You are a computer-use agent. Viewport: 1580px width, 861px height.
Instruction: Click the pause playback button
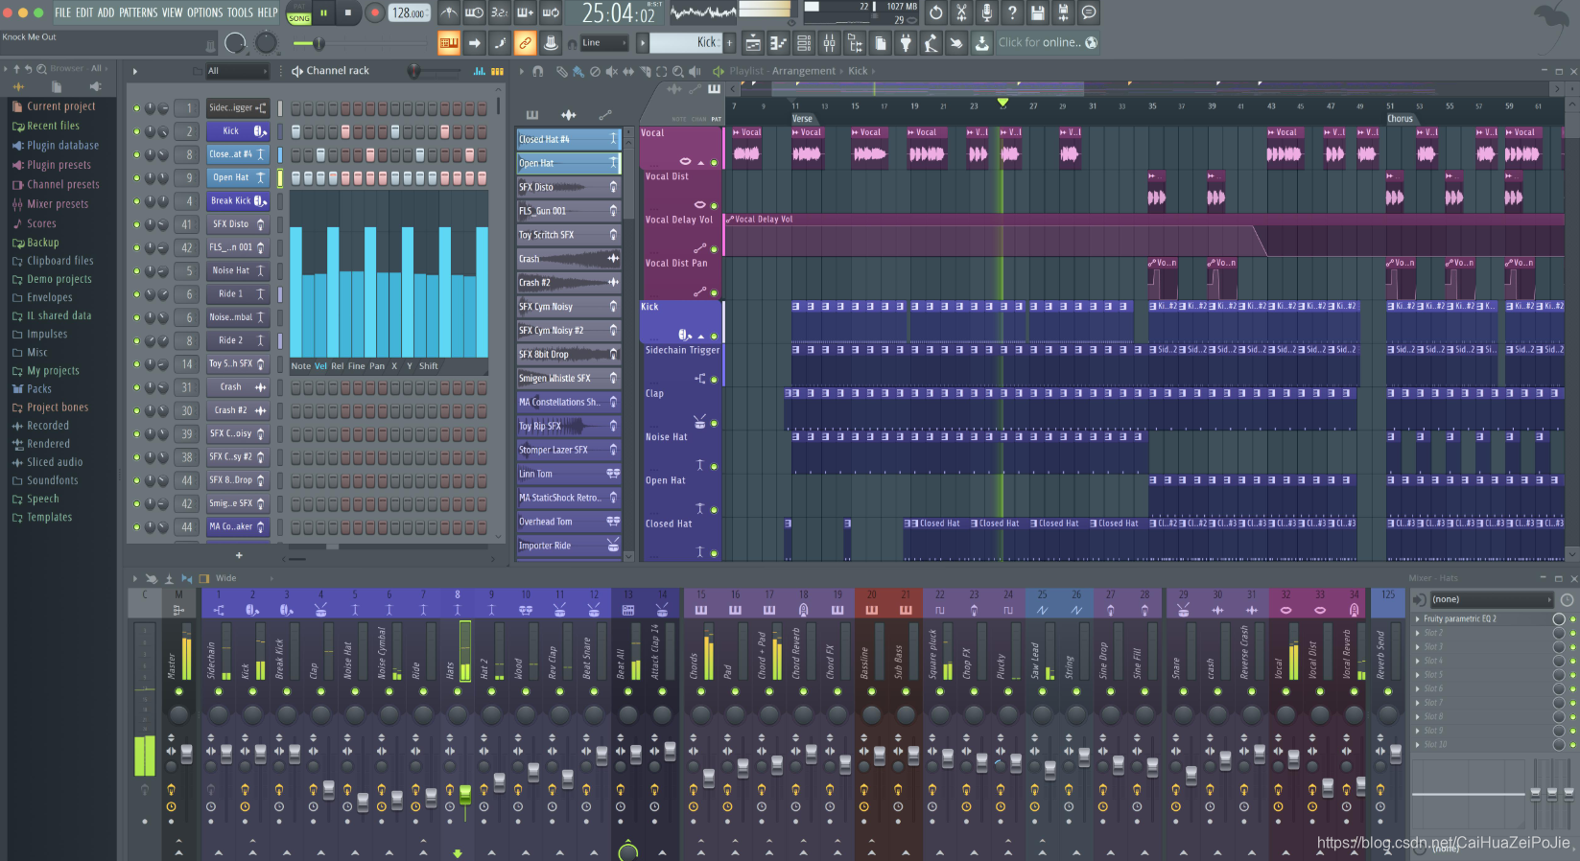click(x=323, y=13)
